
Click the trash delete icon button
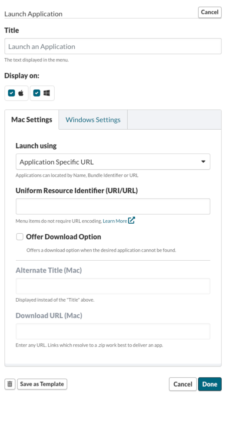[10, 384]
